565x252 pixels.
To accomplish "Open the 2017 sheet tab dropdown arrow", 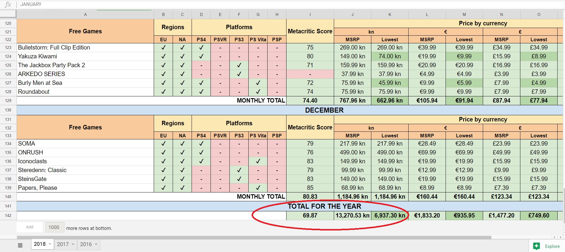I will click(x=73, y=244).
